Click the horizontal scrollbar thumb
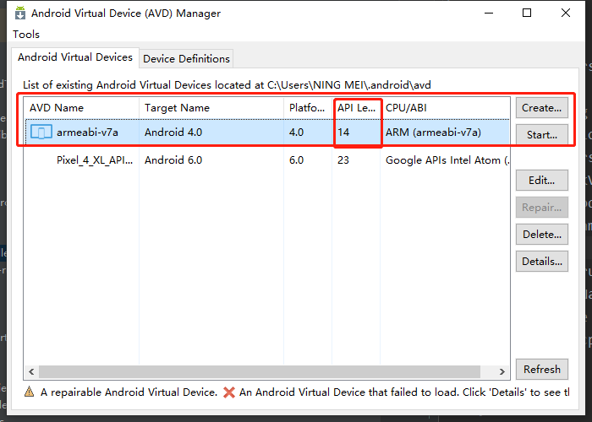The image size is (592, 422). pos(260,372)
